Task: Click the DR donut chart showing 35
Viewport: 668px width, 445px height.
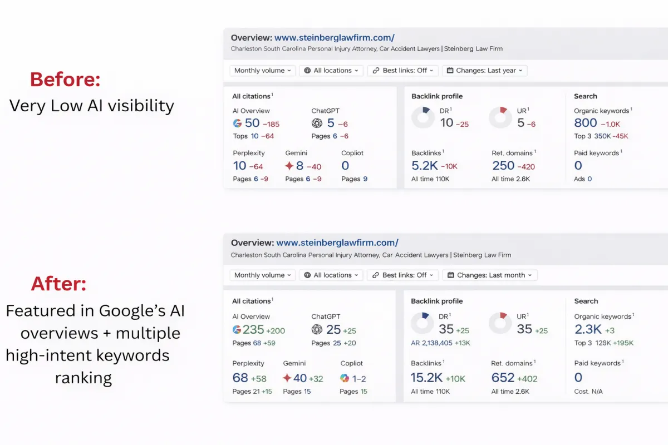Action: point(422,323)
